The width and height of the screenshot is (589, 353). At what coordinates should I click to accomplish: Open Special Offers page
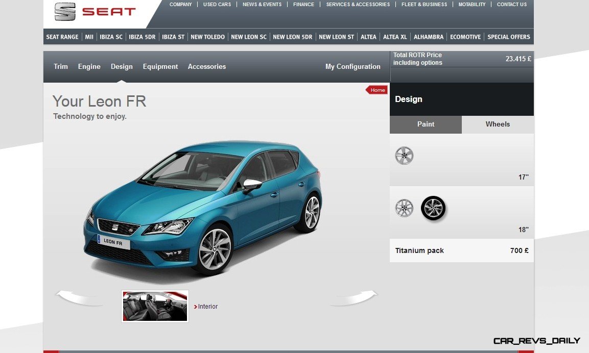[509, 37]
